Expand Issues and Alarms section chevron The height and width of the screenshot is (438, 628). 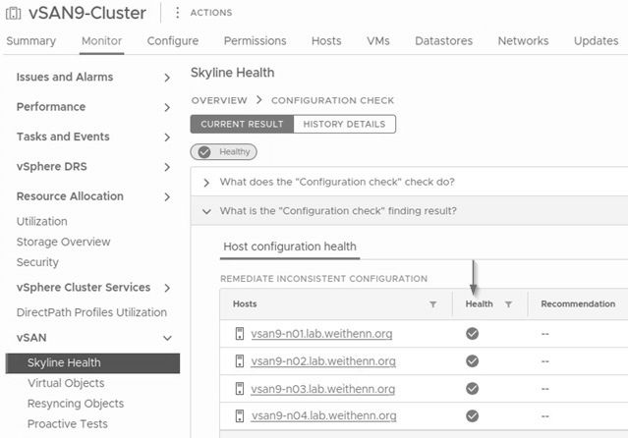[167, 78]
